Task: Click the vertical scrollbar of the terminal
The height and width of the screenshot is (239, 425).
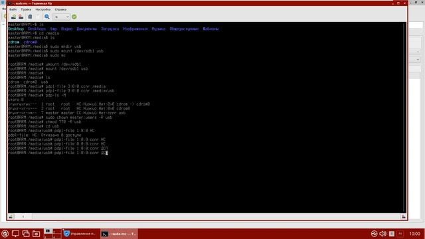Action: (x=404, y=118)
